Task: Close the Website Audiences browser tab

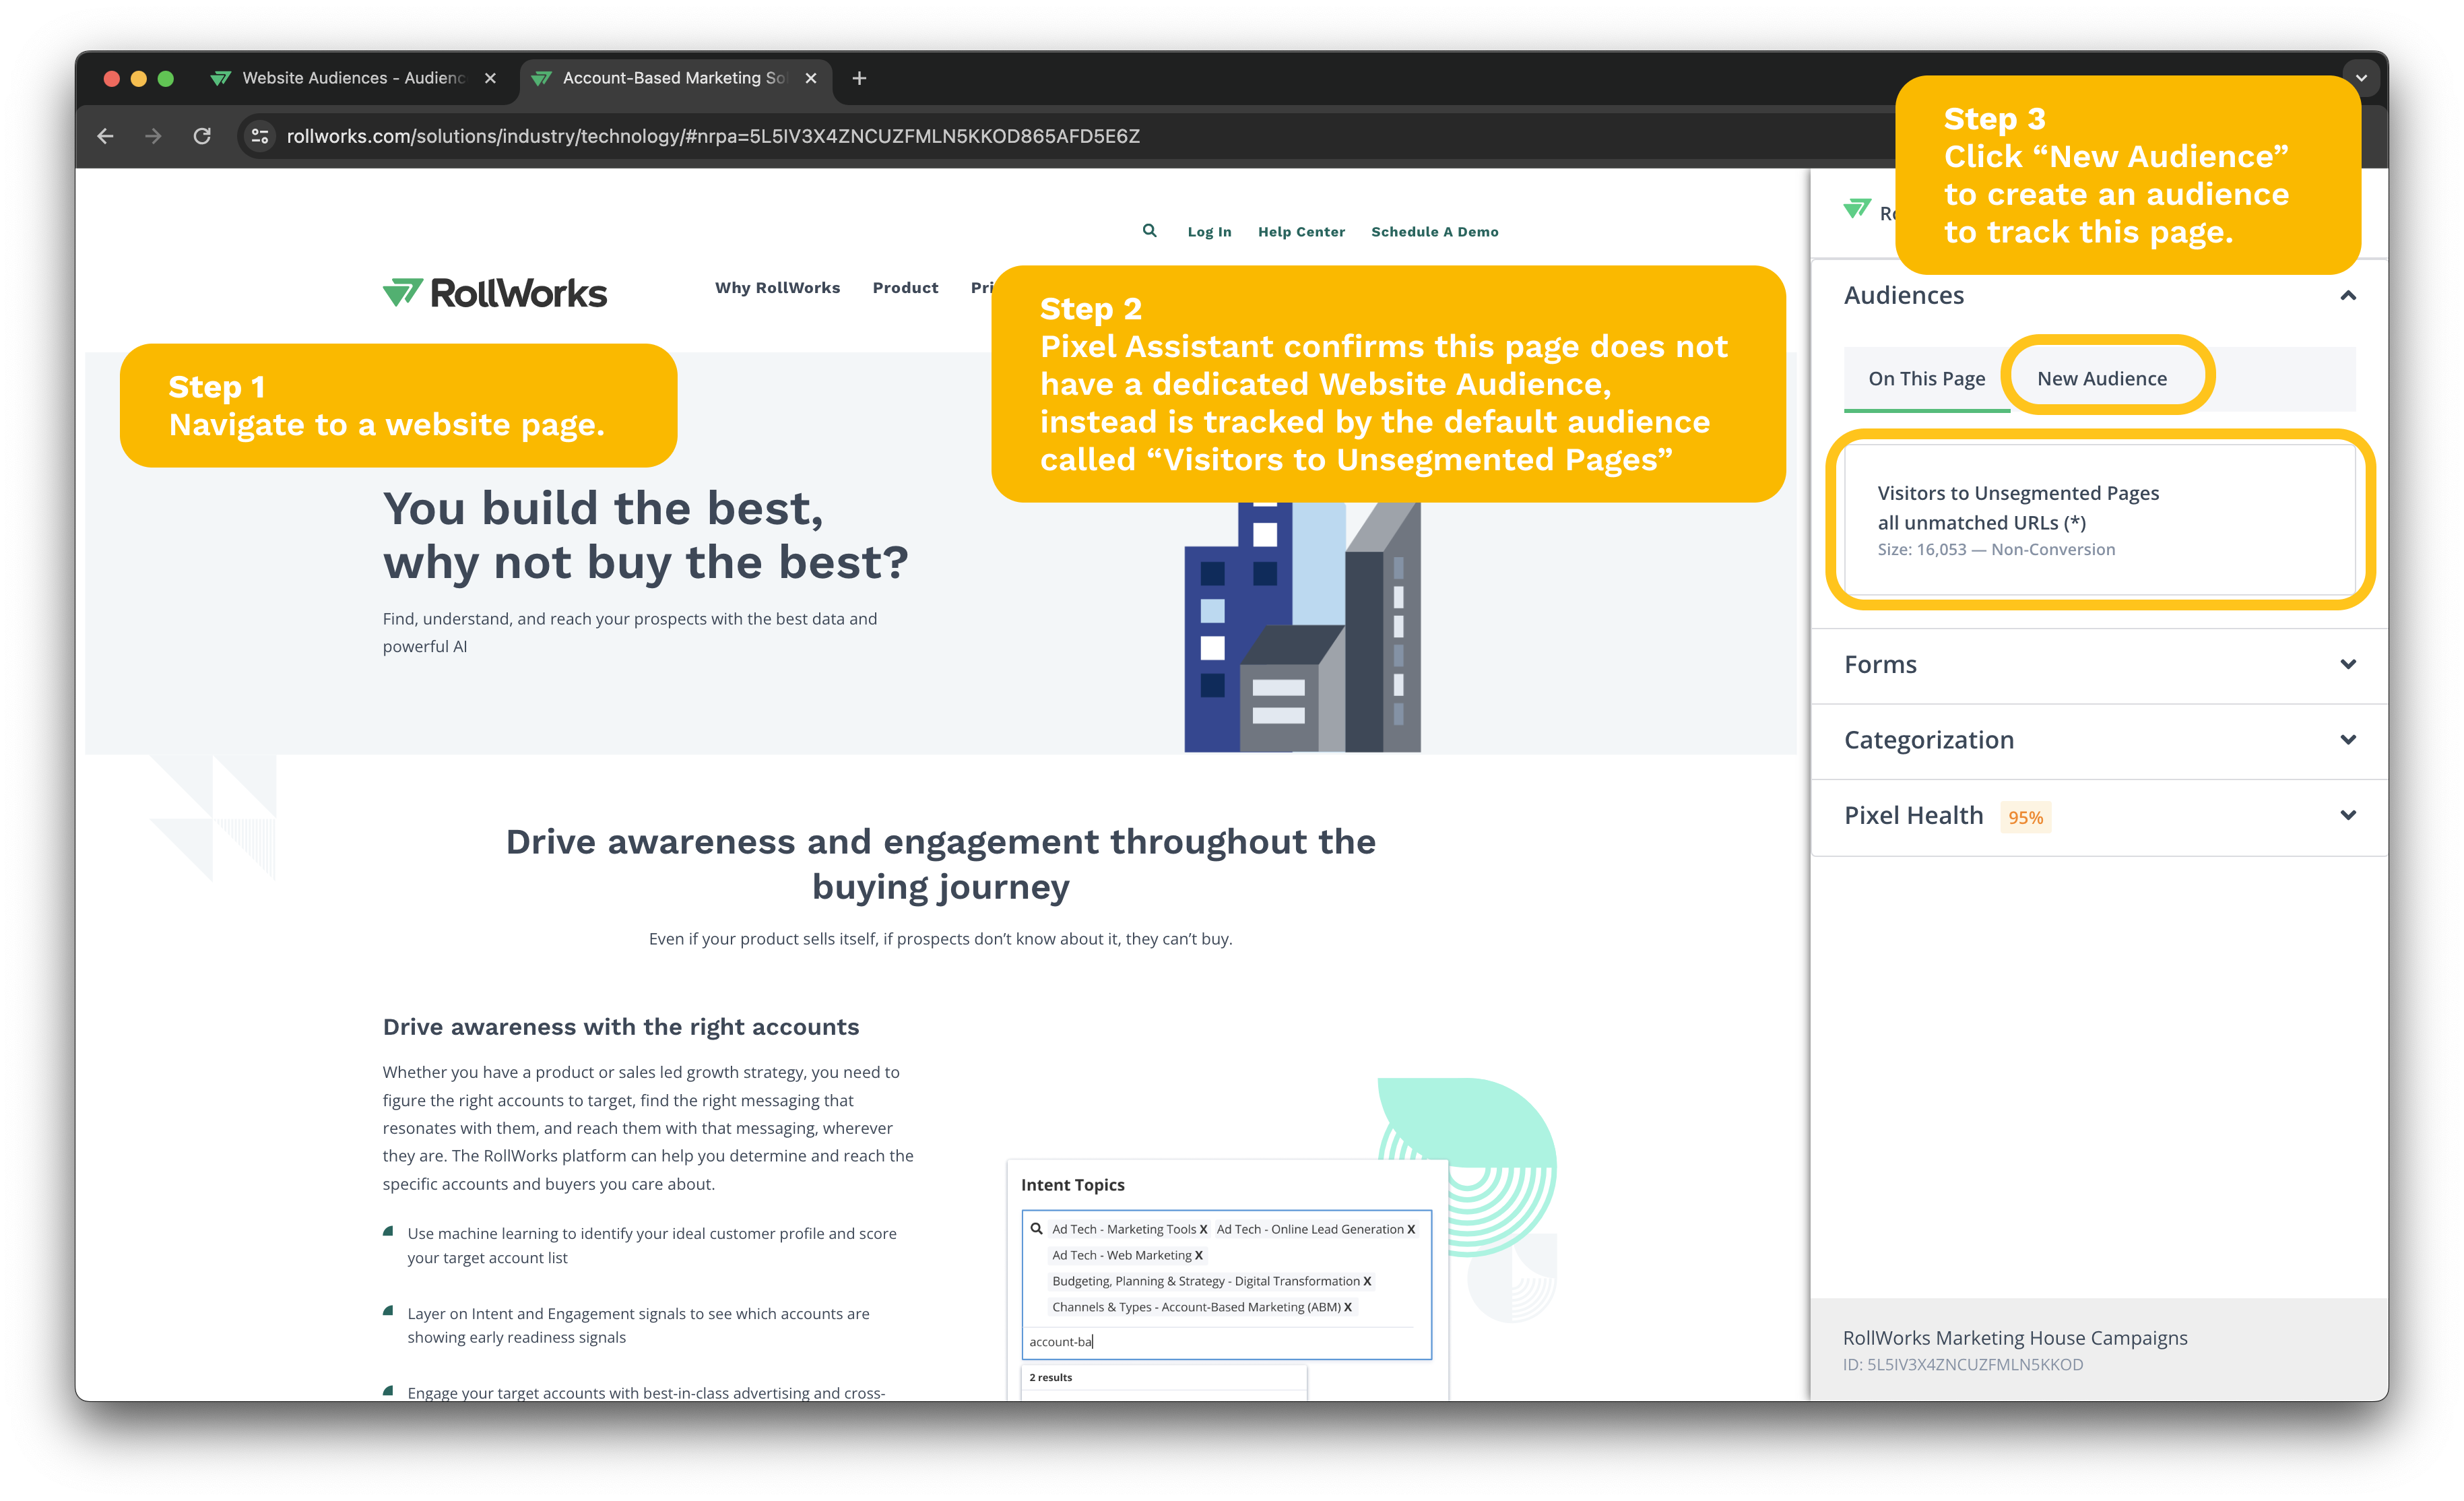Action: pos(490,78)
